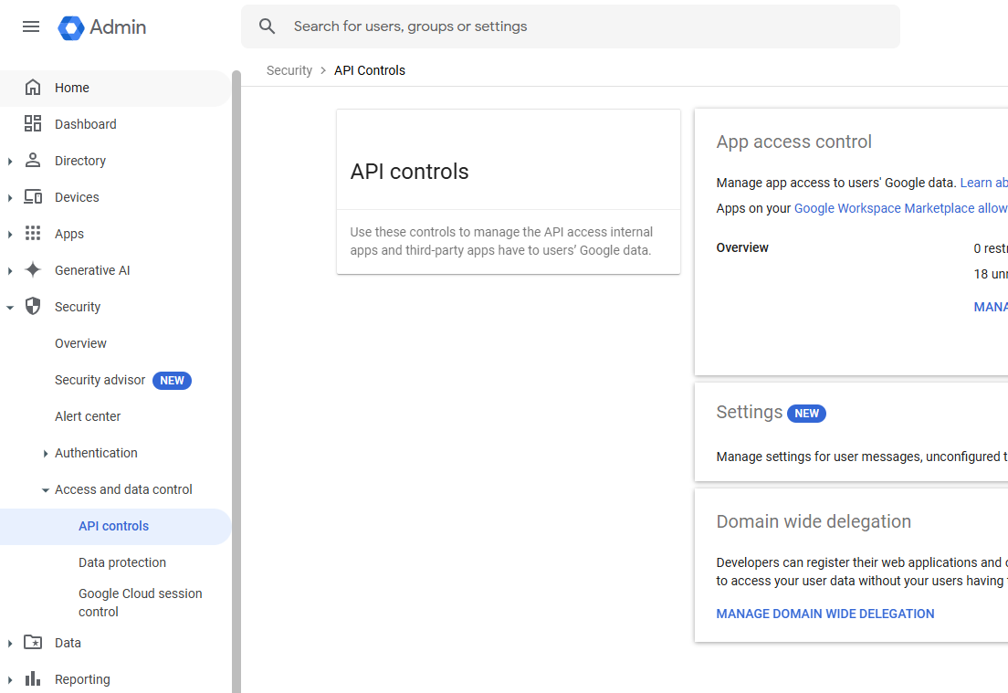Click the sidebar vertical scrollbar
The width and height of the screenshot is (1008, 693).
(236, 382)
